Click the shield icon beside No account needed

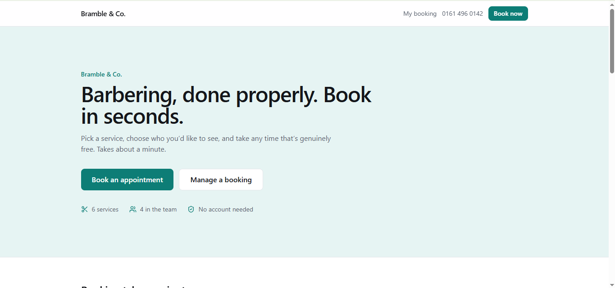point(191,209)
